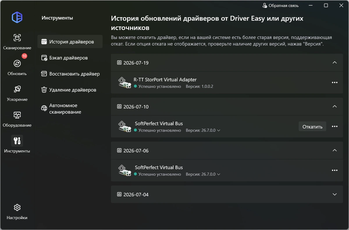This screenshot has height=230, width=349.
Task: Select Бэкап драйверов tab
Action: click(x=70, y=58)
